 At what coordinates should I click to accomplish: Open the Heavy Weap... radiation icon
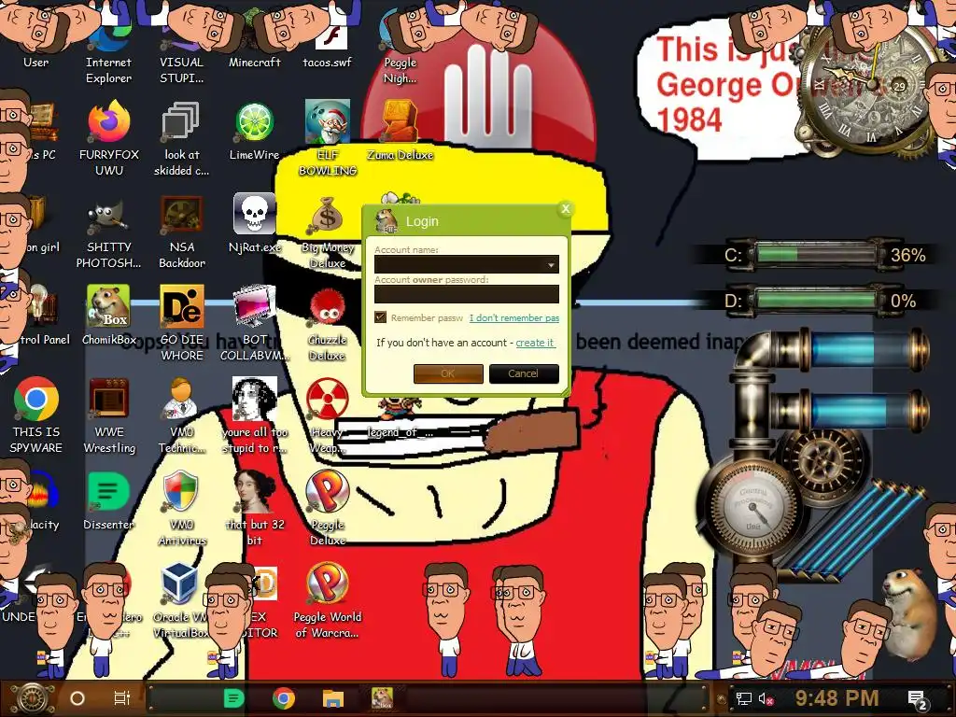(x=328, y=400)
